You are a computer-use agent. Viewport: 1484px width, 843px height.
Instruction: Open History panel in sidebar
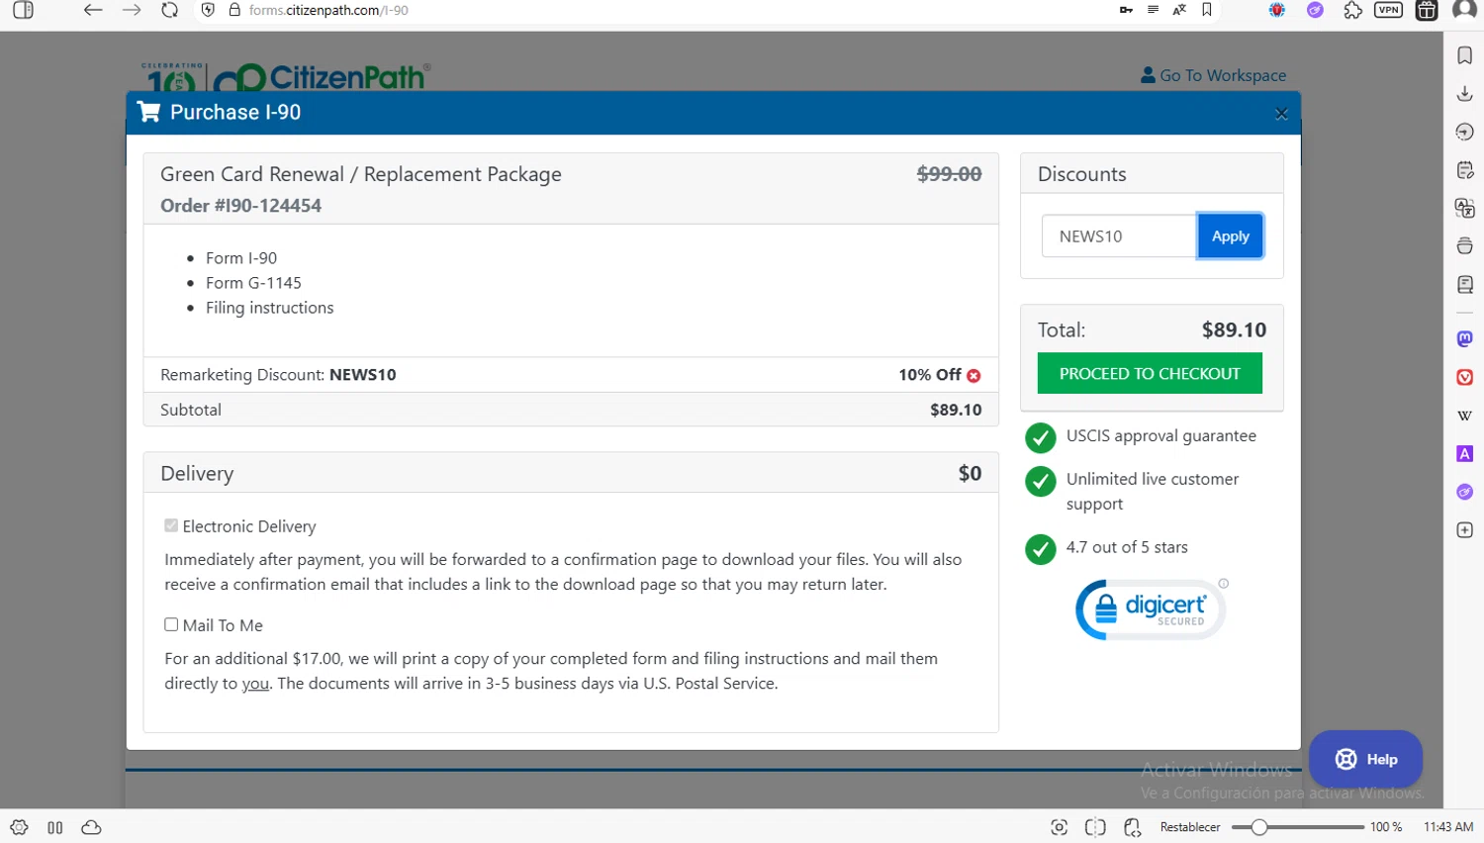click(1465, 132)
